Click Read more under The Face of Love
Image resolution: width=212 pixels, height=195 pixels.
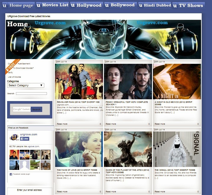click(62, 192)
